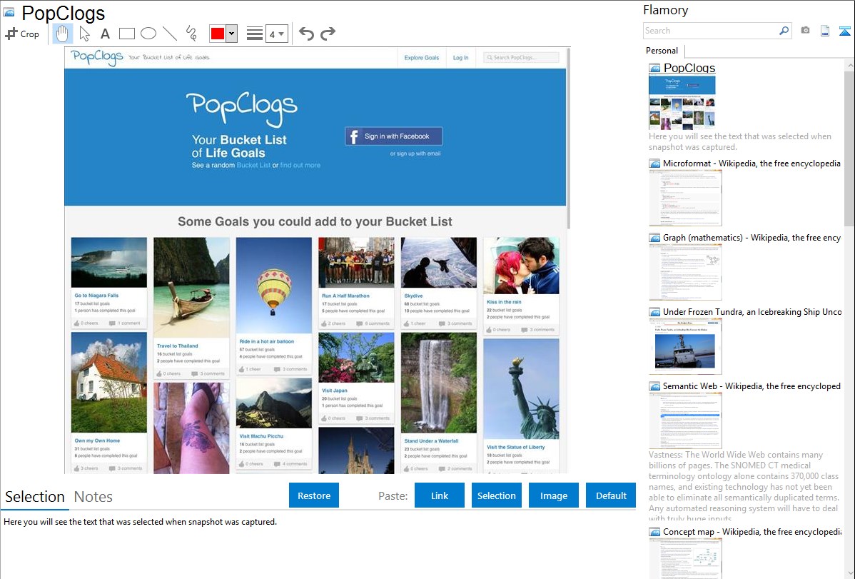
Task: Redo the last undone action
Action: [x=328, y=34]
